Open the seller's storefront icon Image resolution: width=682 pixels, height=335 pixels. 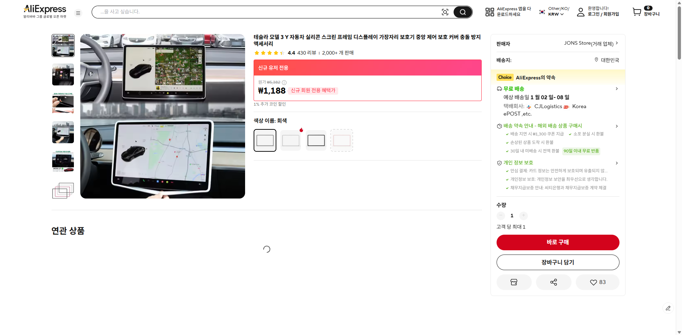[x=514, y=282]
